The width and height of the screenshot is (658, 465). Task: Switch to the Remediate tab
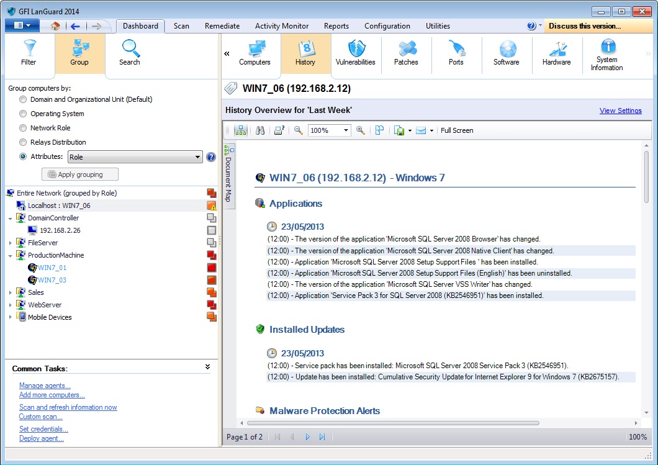pos(222,26)
